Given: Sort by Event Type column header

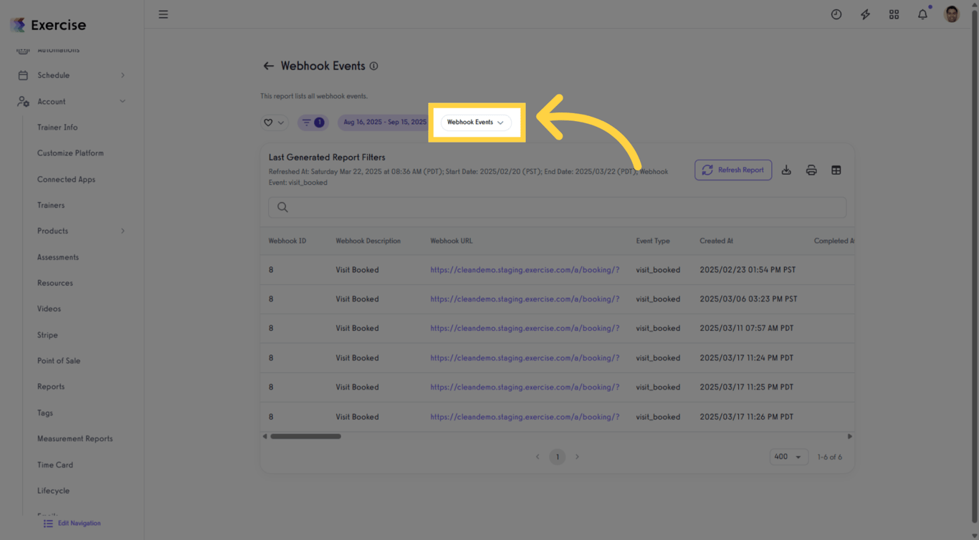Looking at the screenshot, I should [653, 241].
